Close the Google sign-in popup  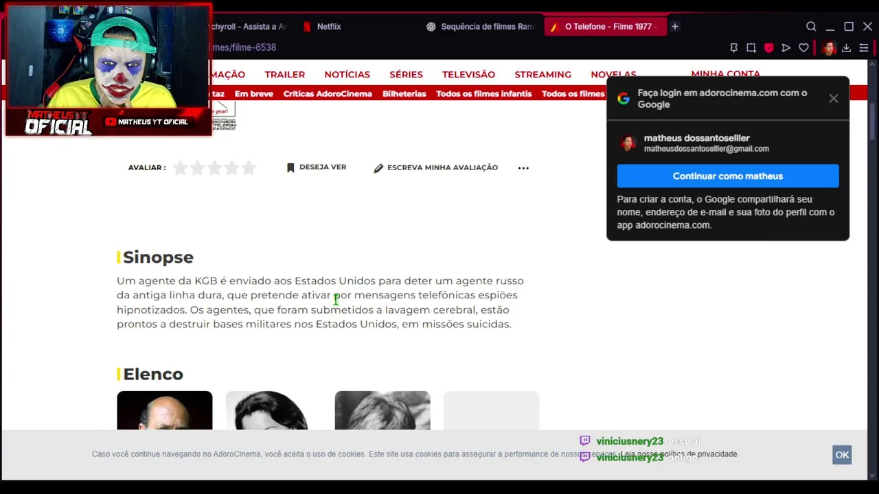(x=834, y=99)
